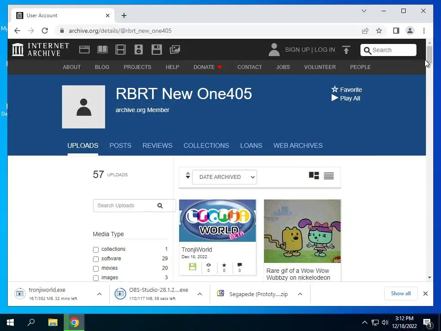Click the Internet Archive Search box
The image size is (441, 331).
pos(388,50)
